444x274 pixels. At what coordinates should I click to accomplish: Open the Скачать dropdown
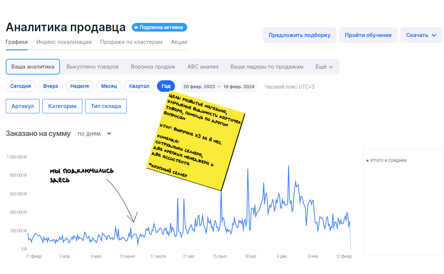421,35
